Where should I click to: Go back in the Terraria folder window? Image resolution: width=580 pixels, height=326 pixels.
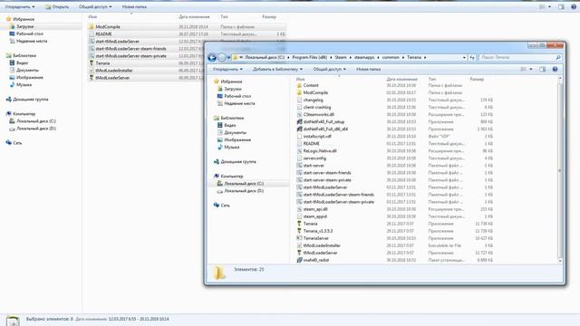click(212, 57)
